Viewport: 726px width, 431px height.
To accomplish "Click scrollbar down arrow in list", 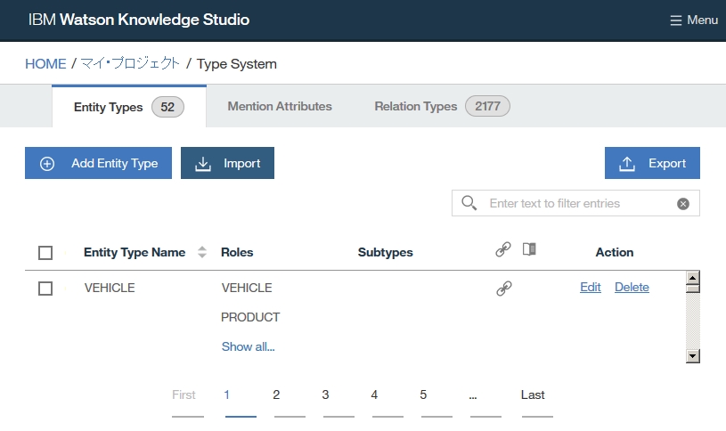I will 692,356.
